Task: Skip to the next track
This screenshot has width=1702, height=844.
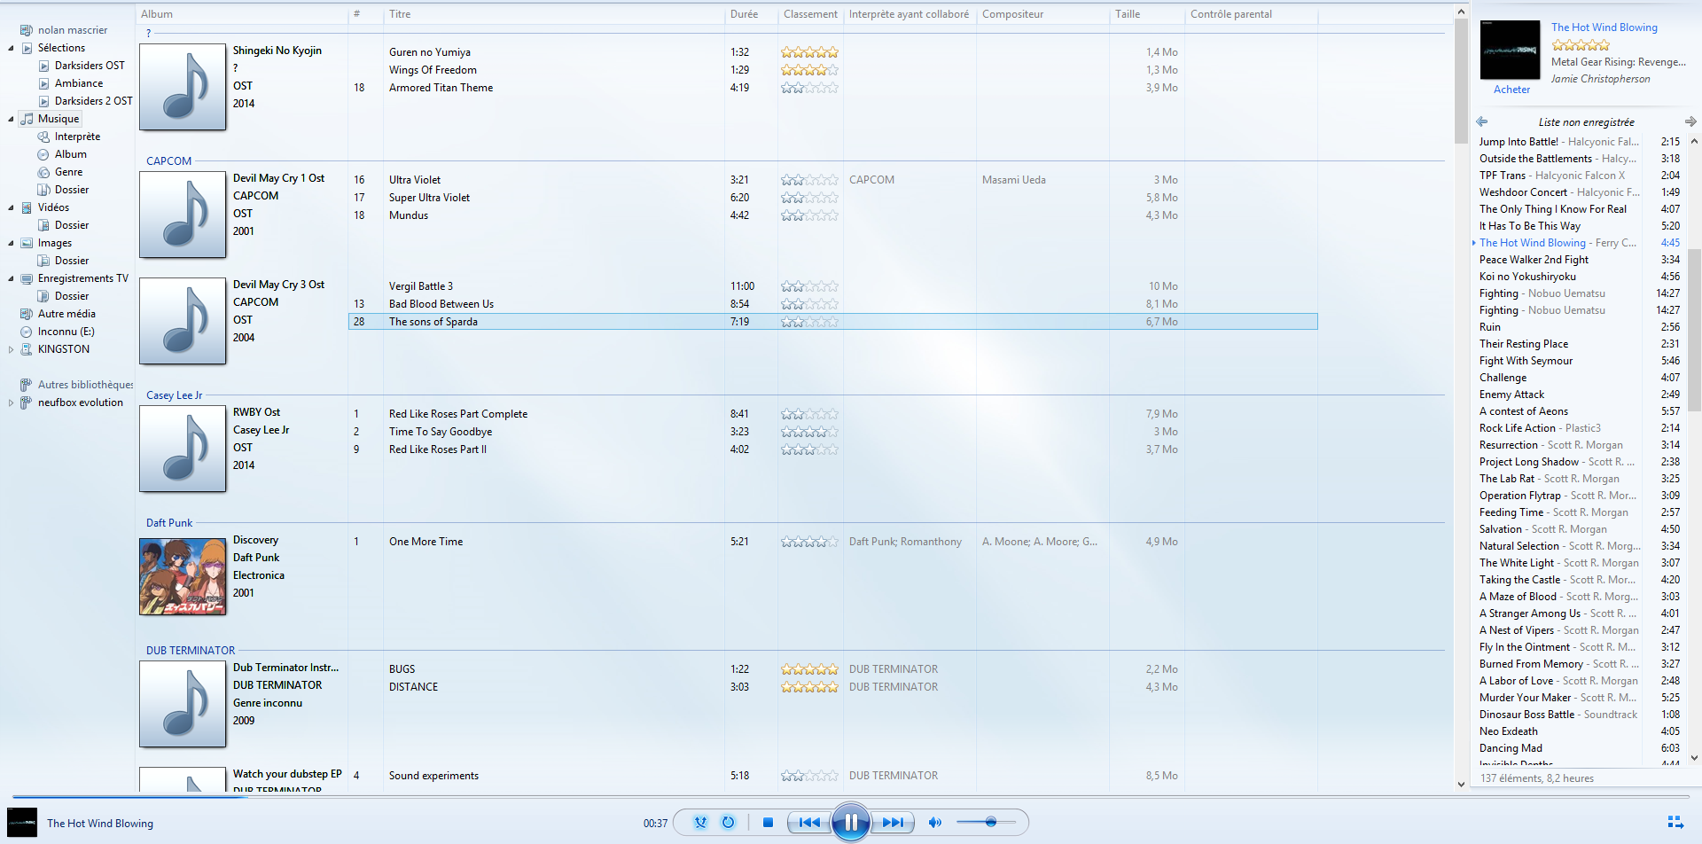Action: pyautogui.click(x=893, y=823)
